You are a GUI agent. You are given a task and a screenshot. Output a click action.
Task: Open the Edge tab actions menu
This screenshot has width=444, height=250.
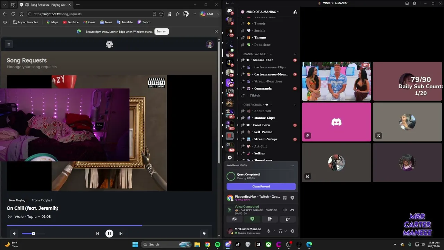tap(5, 5)
